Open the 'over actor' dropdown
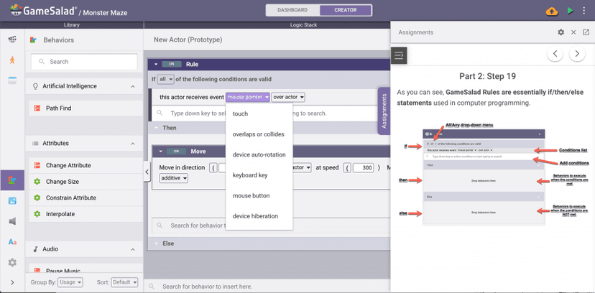 [288, 98]
